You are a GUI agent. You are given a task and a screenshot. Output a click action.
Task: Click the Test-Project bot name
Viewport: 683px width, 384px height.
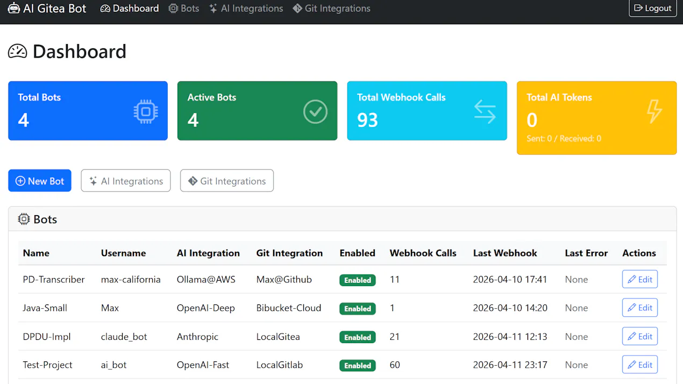point(47,365)
